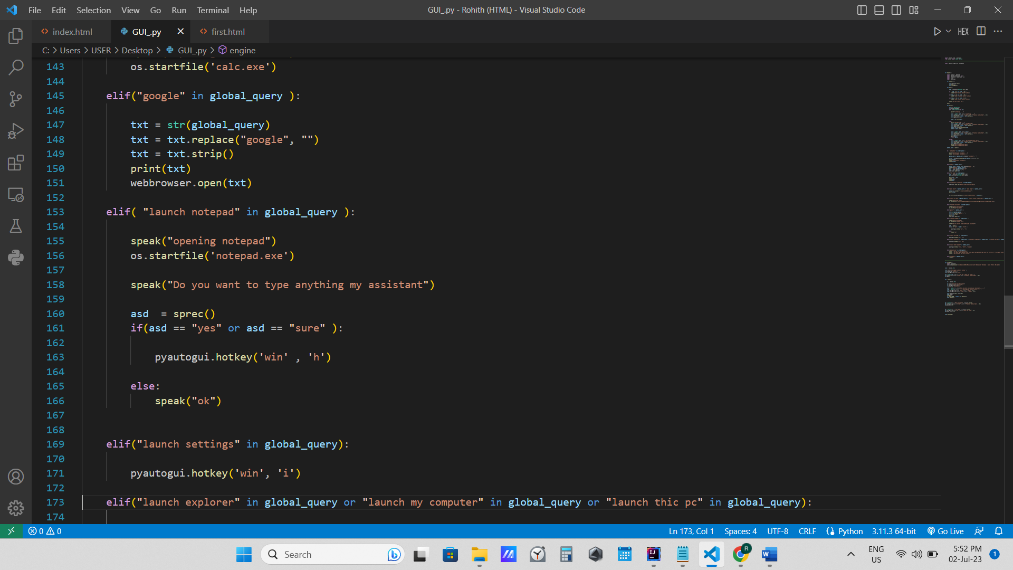1013x570 pixels.
Task: Click Go Live in the status bar
Action: [945, 531]
